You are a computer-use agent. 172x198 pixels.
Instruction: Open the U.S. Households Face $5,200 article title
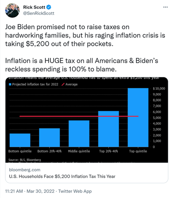(62, 176)
